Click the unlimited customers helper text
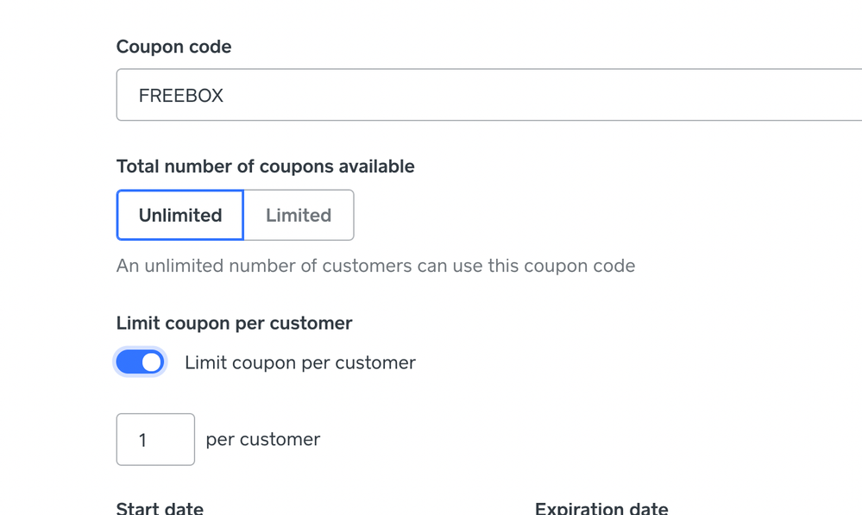The width and height of the screenshot is (862, 515). 375,266
